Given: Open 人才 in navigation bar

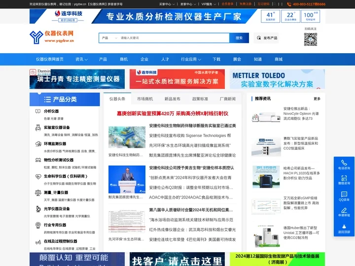Looking at the screenshot, I should pyautogui.click(x=165, y=59).
